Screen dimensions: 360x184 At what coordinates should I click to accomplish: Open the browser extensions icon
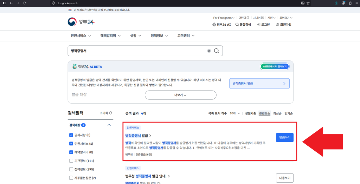pyautogui.click(x=350, y=3)
